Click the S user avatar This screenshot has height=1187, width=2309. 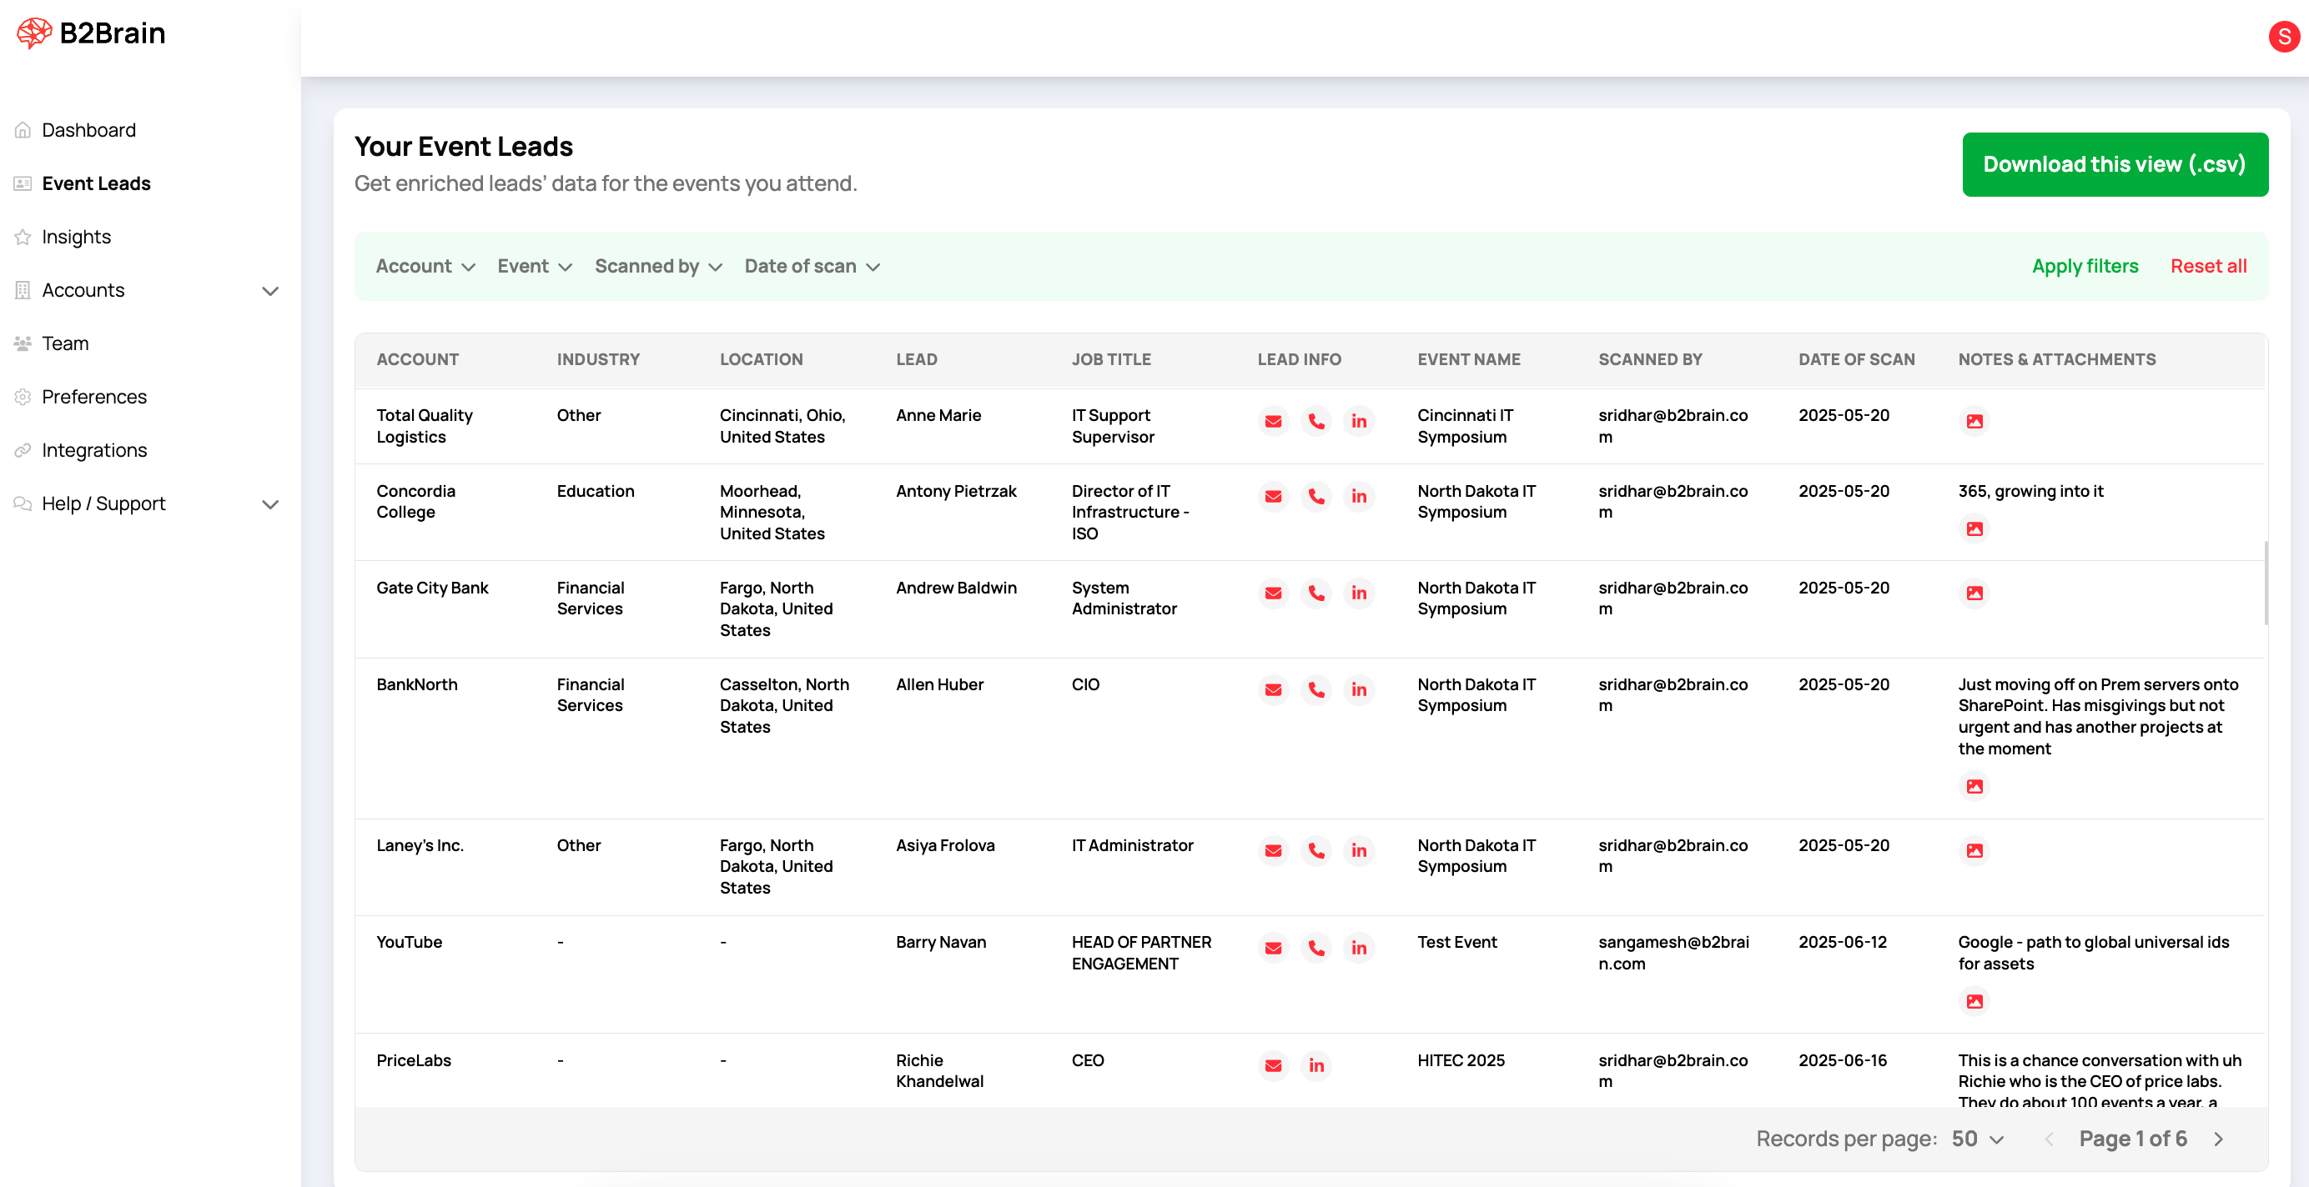[x=2283, y=37]
